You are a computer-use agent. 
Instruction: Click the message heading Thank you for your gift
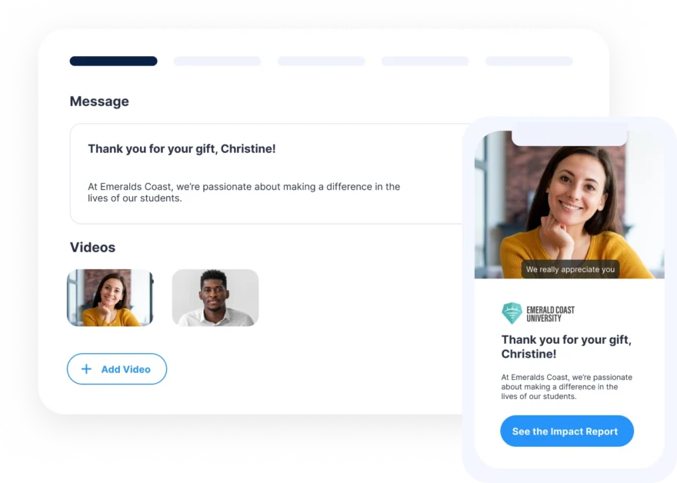[182, 149]
